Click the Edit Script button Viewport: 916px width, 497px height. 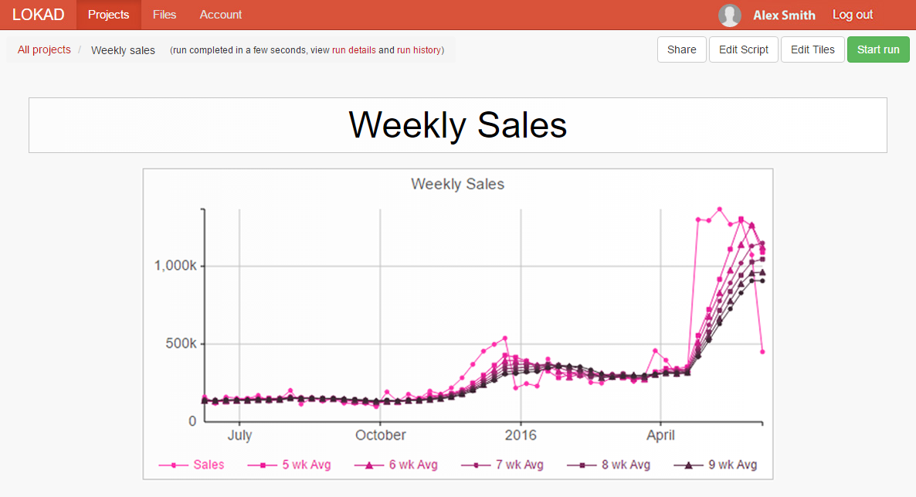tap(743, 49)
